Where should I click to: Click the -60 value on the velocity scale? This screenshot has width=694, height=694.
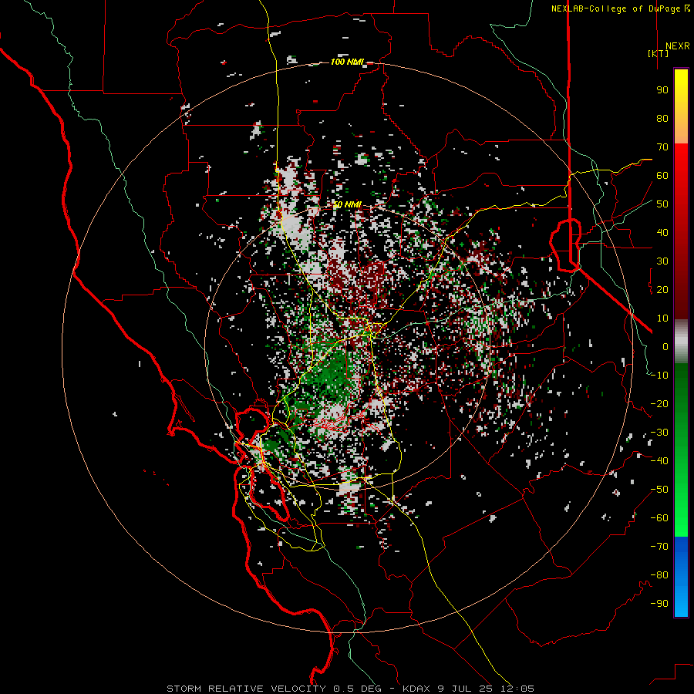click(x=659, y=518)
